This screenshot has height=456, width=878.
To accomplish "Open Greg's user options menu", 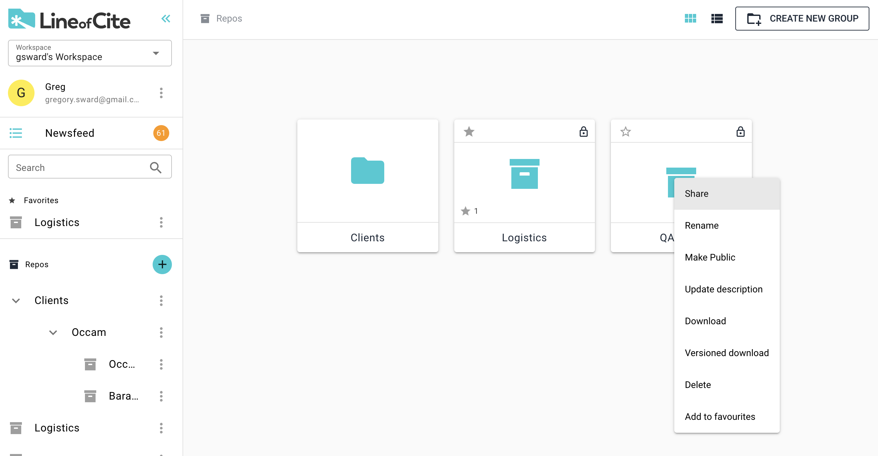I will coord(161,93).
